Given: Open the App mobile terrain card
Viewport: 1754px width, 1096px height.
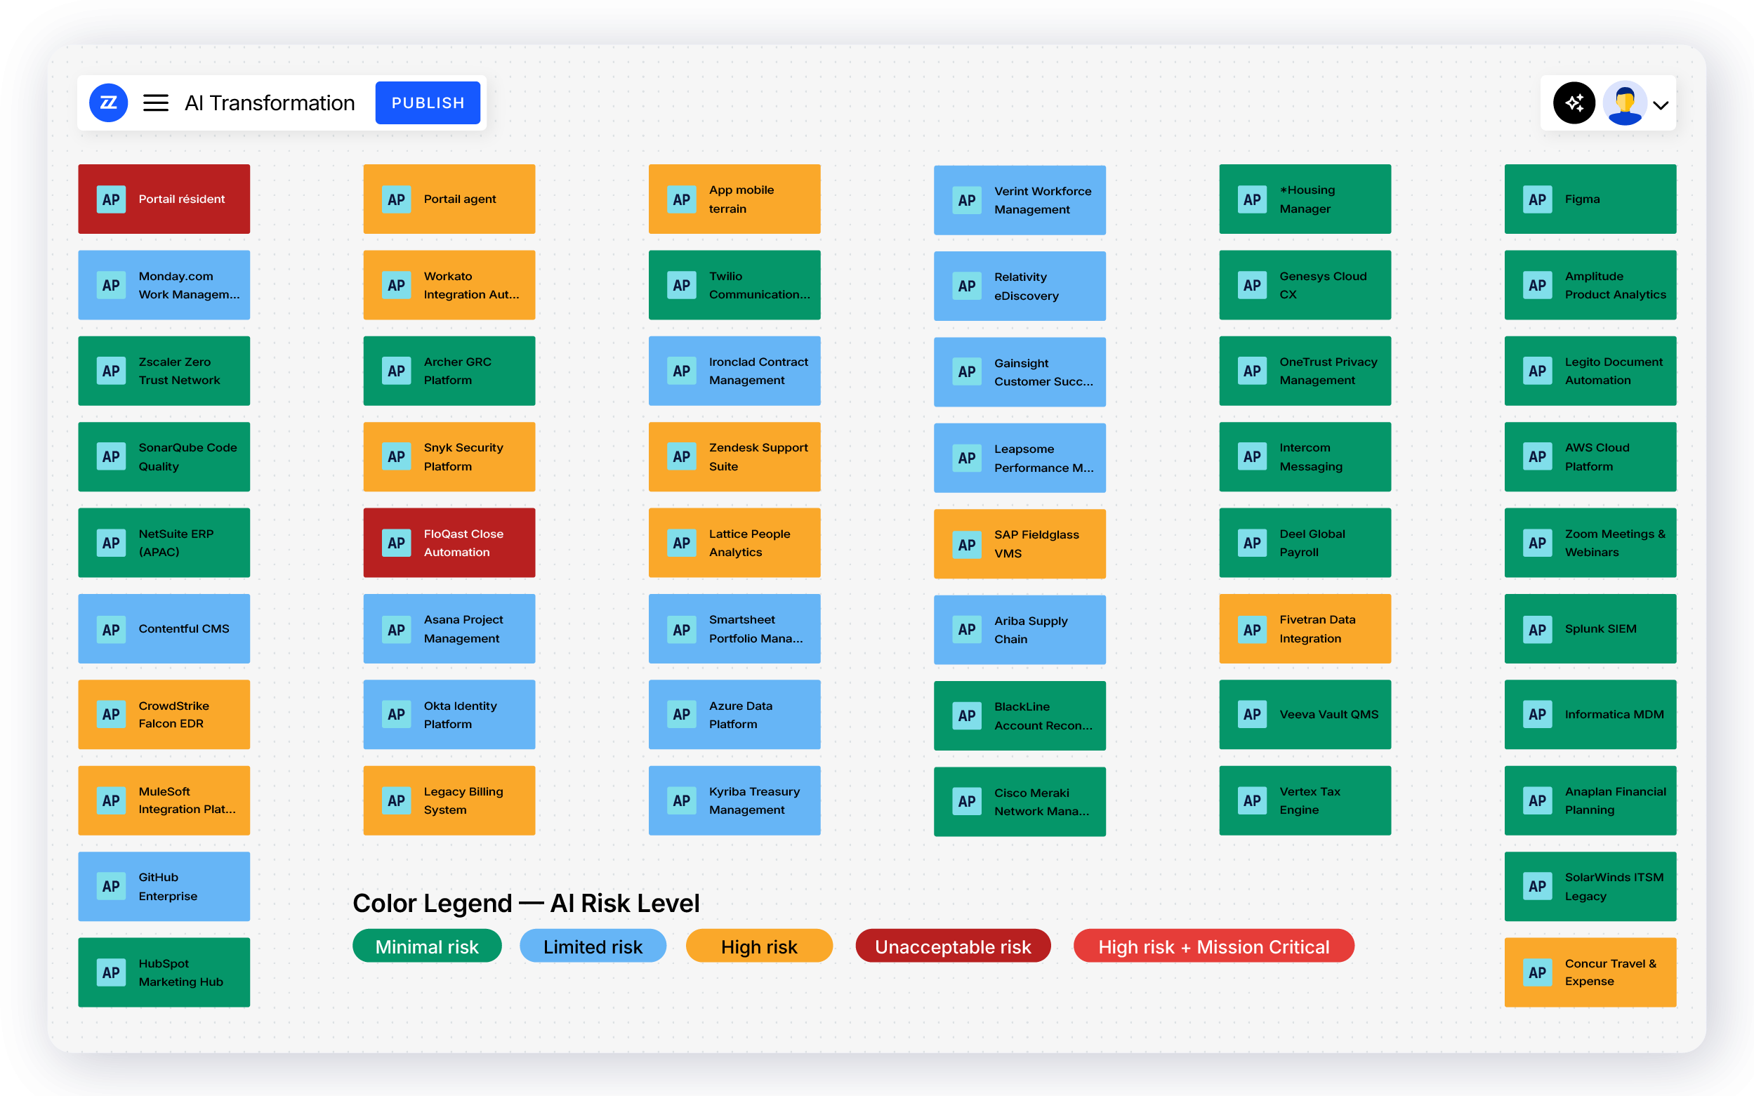Looking at the screenshot, I should point(734,199).
